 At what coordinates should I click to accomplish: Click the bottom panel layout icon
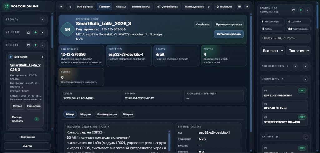pyautogui.click(x=239, y=7)
